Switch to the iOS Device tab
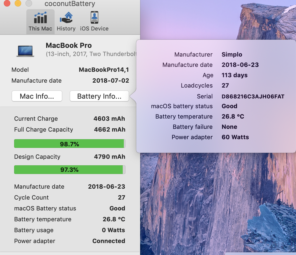Image resolution: width=296 pixels, height=255 pixels. [94, 21]
